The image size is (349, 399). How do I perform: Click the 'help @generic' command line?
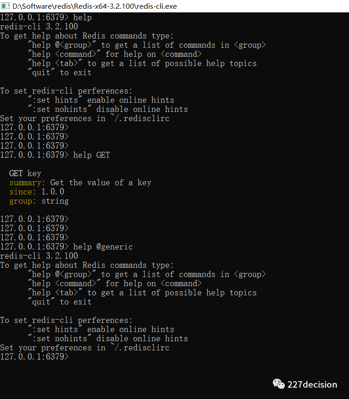(x=66, y=247)
